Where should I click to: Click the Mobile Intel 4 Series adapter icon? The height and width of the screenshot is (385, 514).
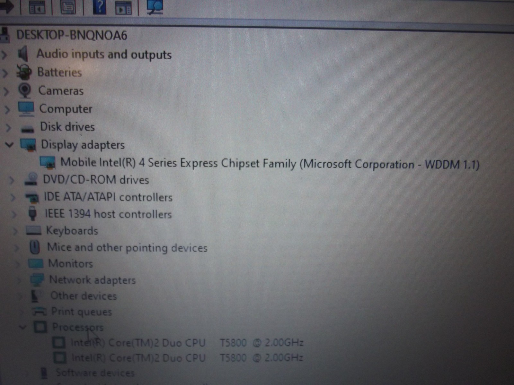click(48, 163)
